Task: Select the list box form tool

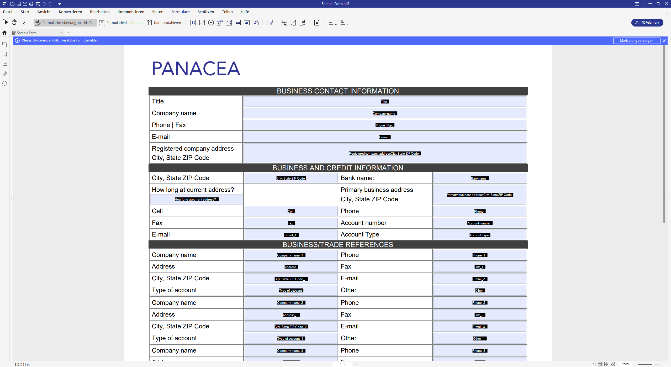Action: [229, 23]
